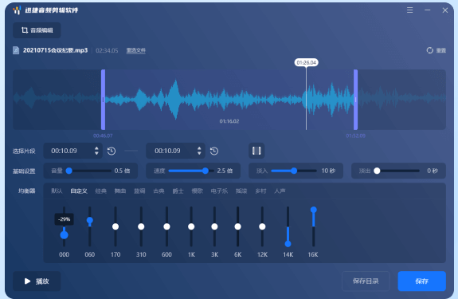458x299 pixels.
Task: Select the 人声 vocal equalizer preset
Action: 280,191
